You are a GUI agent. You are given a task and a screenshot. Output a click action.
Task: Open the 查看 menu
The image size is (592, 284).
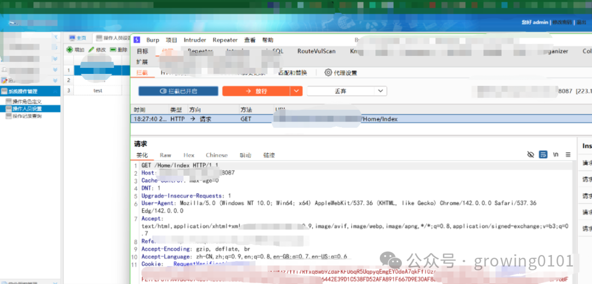click(250, 40)
